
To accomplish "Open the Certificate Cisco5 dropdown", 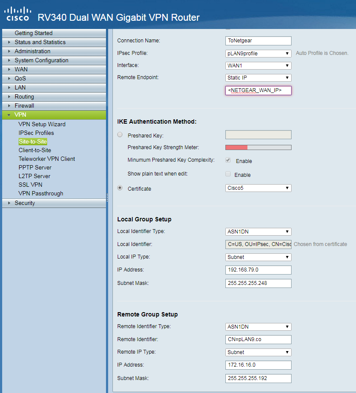I will click(258, 188).
